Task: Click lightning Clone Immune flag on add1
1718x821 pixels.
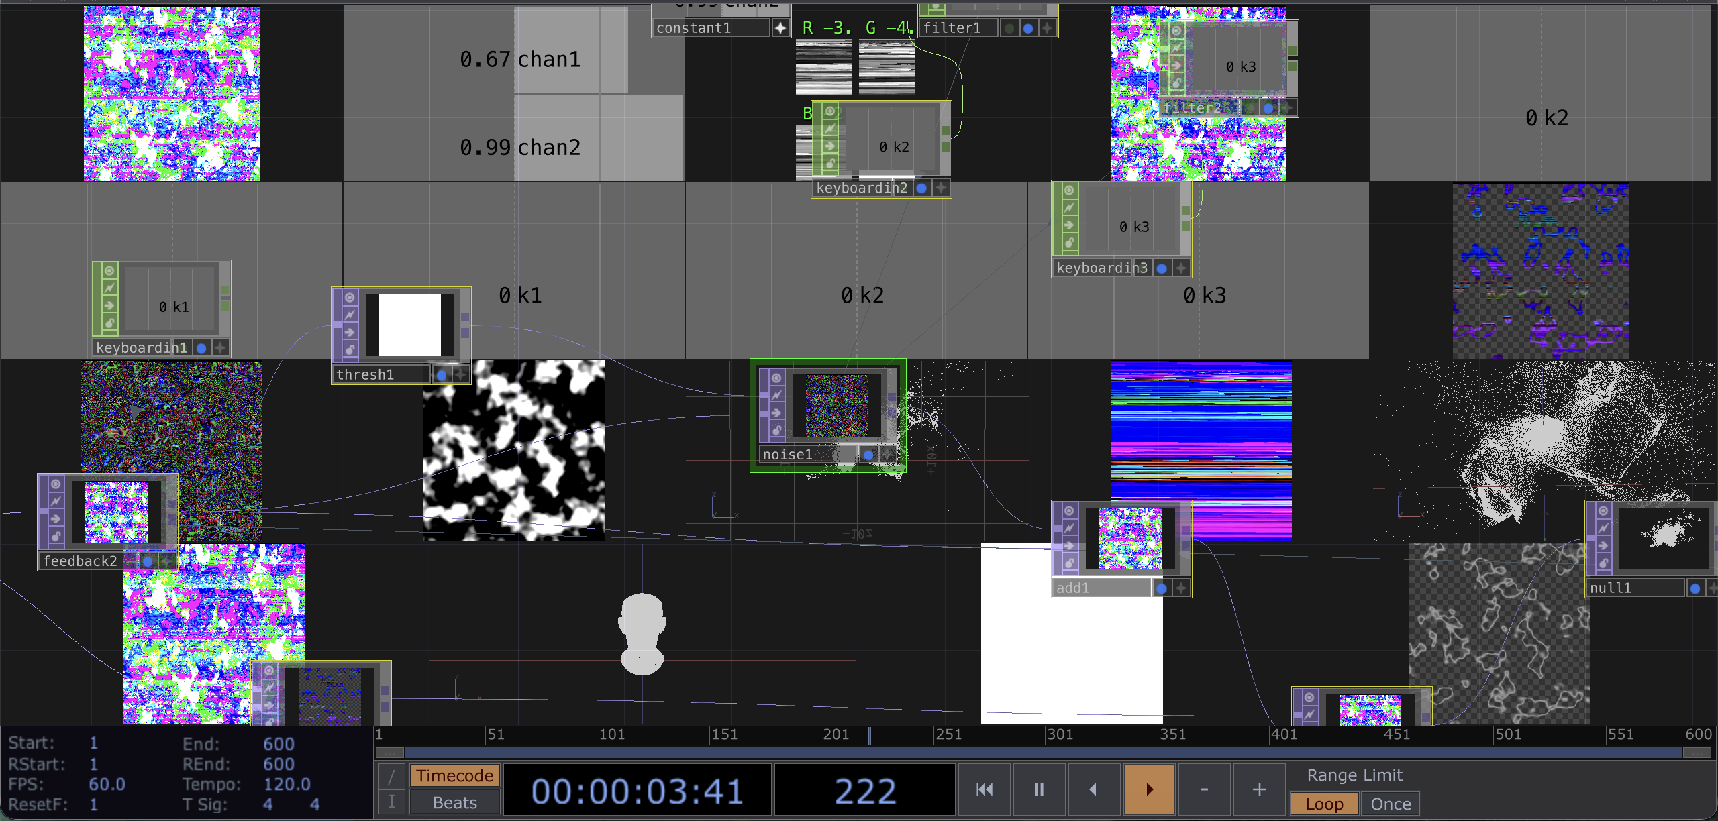Action: 1069,529
